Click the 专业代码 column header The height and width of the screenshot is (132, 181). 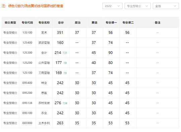coord(27,22)
